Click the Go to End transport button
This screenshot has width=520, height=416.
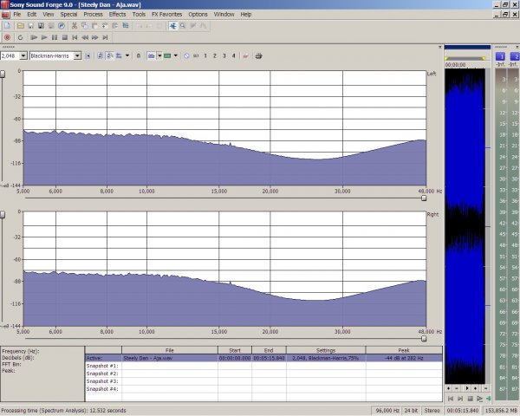105,37
